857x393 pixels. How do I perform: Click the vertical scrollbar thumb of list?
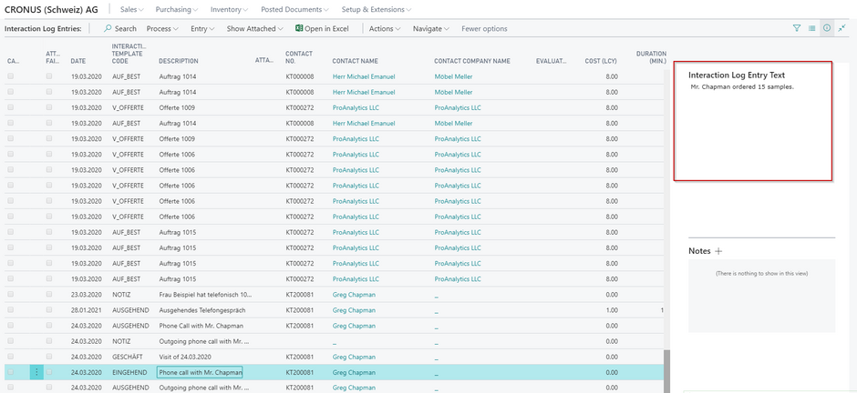point(666,371)
